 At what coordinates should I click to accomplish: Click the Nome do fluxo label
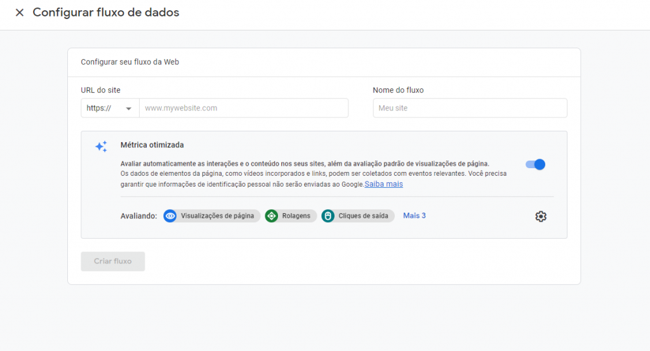click(398, 90)
